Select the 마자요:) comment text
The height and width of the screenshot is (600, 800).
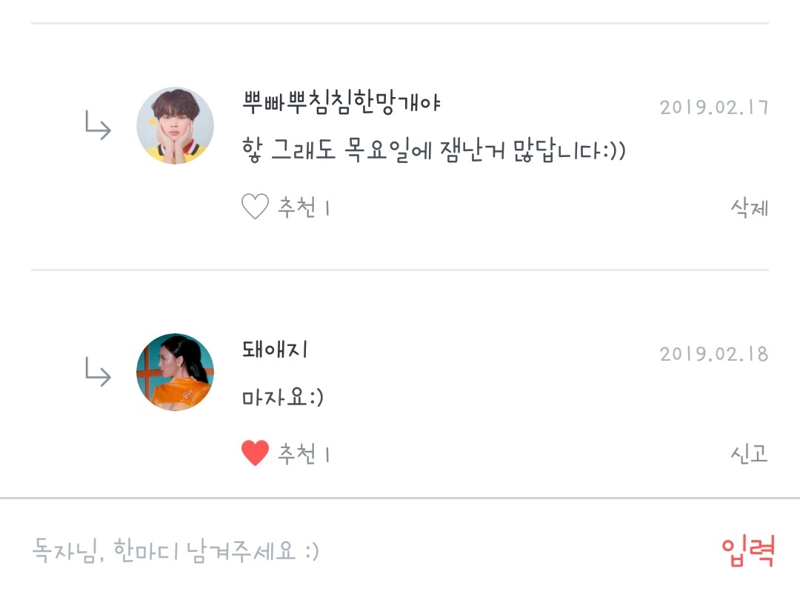(x=283, y=398)
